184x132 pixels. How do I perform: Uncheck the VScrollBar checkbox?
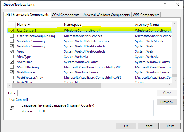click(12, 62)
